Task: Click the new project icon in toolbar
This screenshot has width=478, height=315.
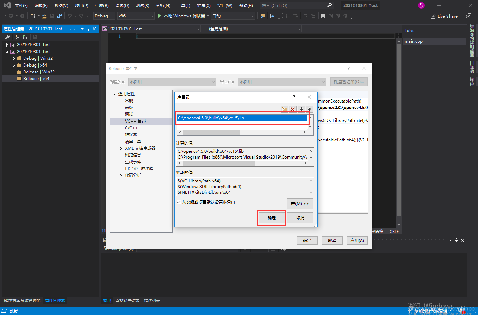Action: 33,16
